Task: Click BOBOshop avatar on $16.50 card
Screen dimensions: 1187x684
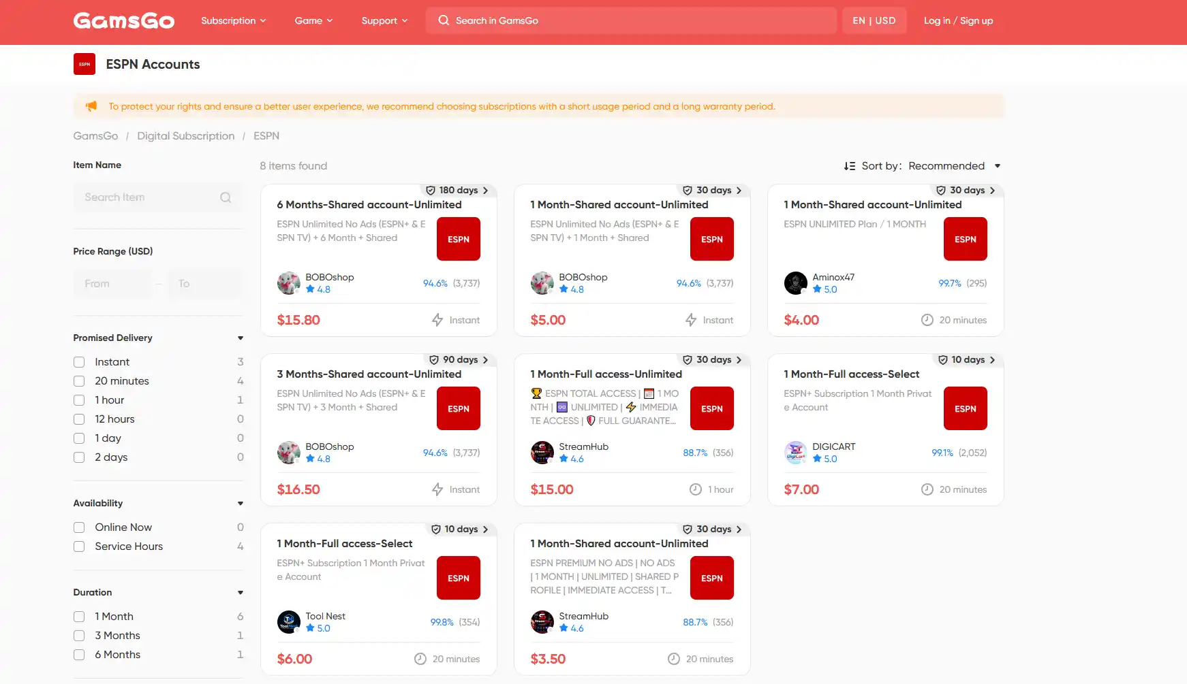Action: click(289, 453)
